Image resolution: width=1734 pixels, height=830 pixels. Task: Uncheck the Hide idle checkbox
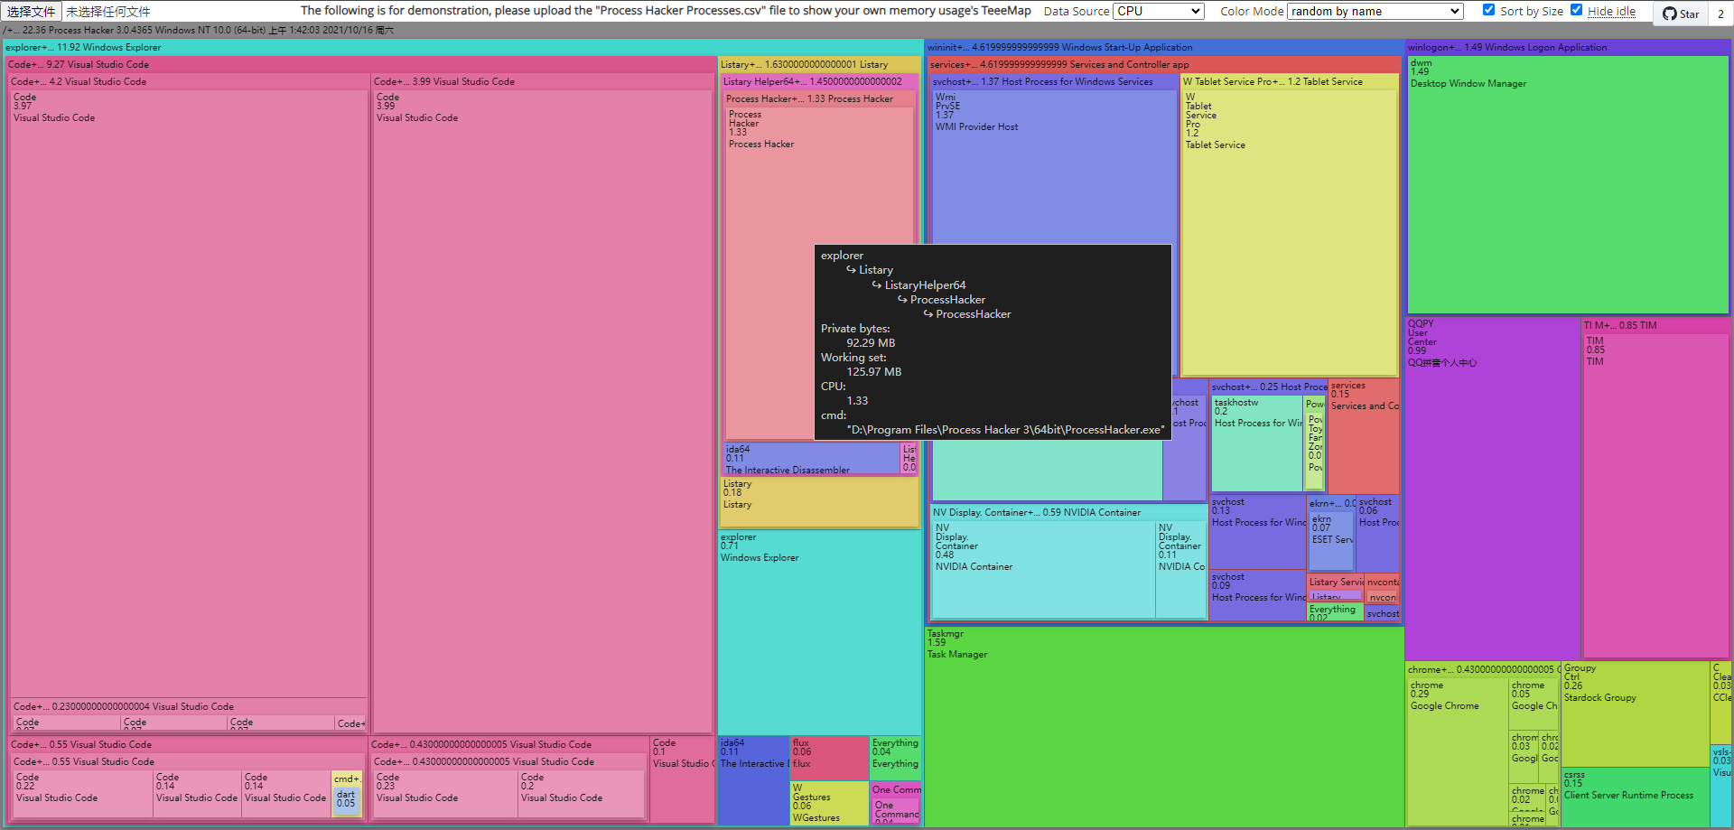pos(1576,10)
